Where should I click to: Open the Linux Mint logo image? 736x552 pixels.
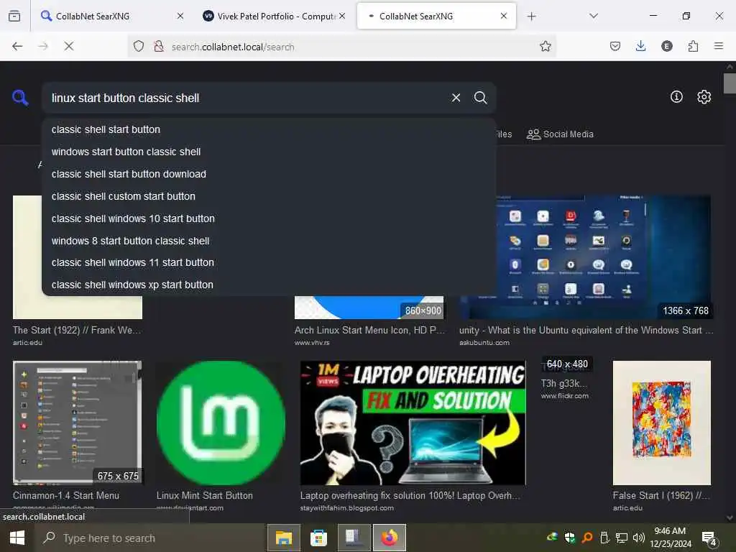click(221, 423)
